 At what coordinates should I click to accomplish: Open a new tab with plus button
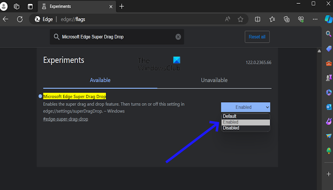pyautogui.click(x=122, y=6)
